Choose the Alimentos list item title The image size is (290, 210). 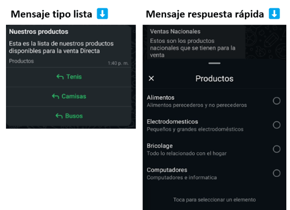pos(161,98)
